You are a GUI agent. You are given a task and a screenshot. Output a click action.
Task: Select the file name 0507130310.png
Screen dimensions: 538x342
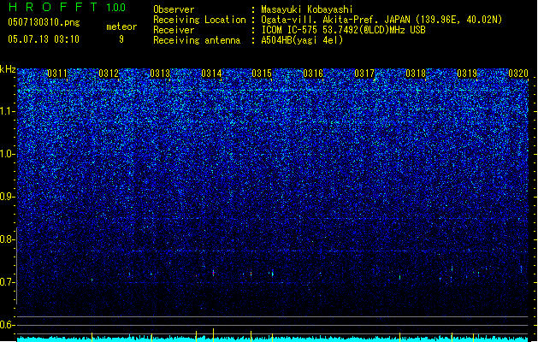(x=44, y=22)
